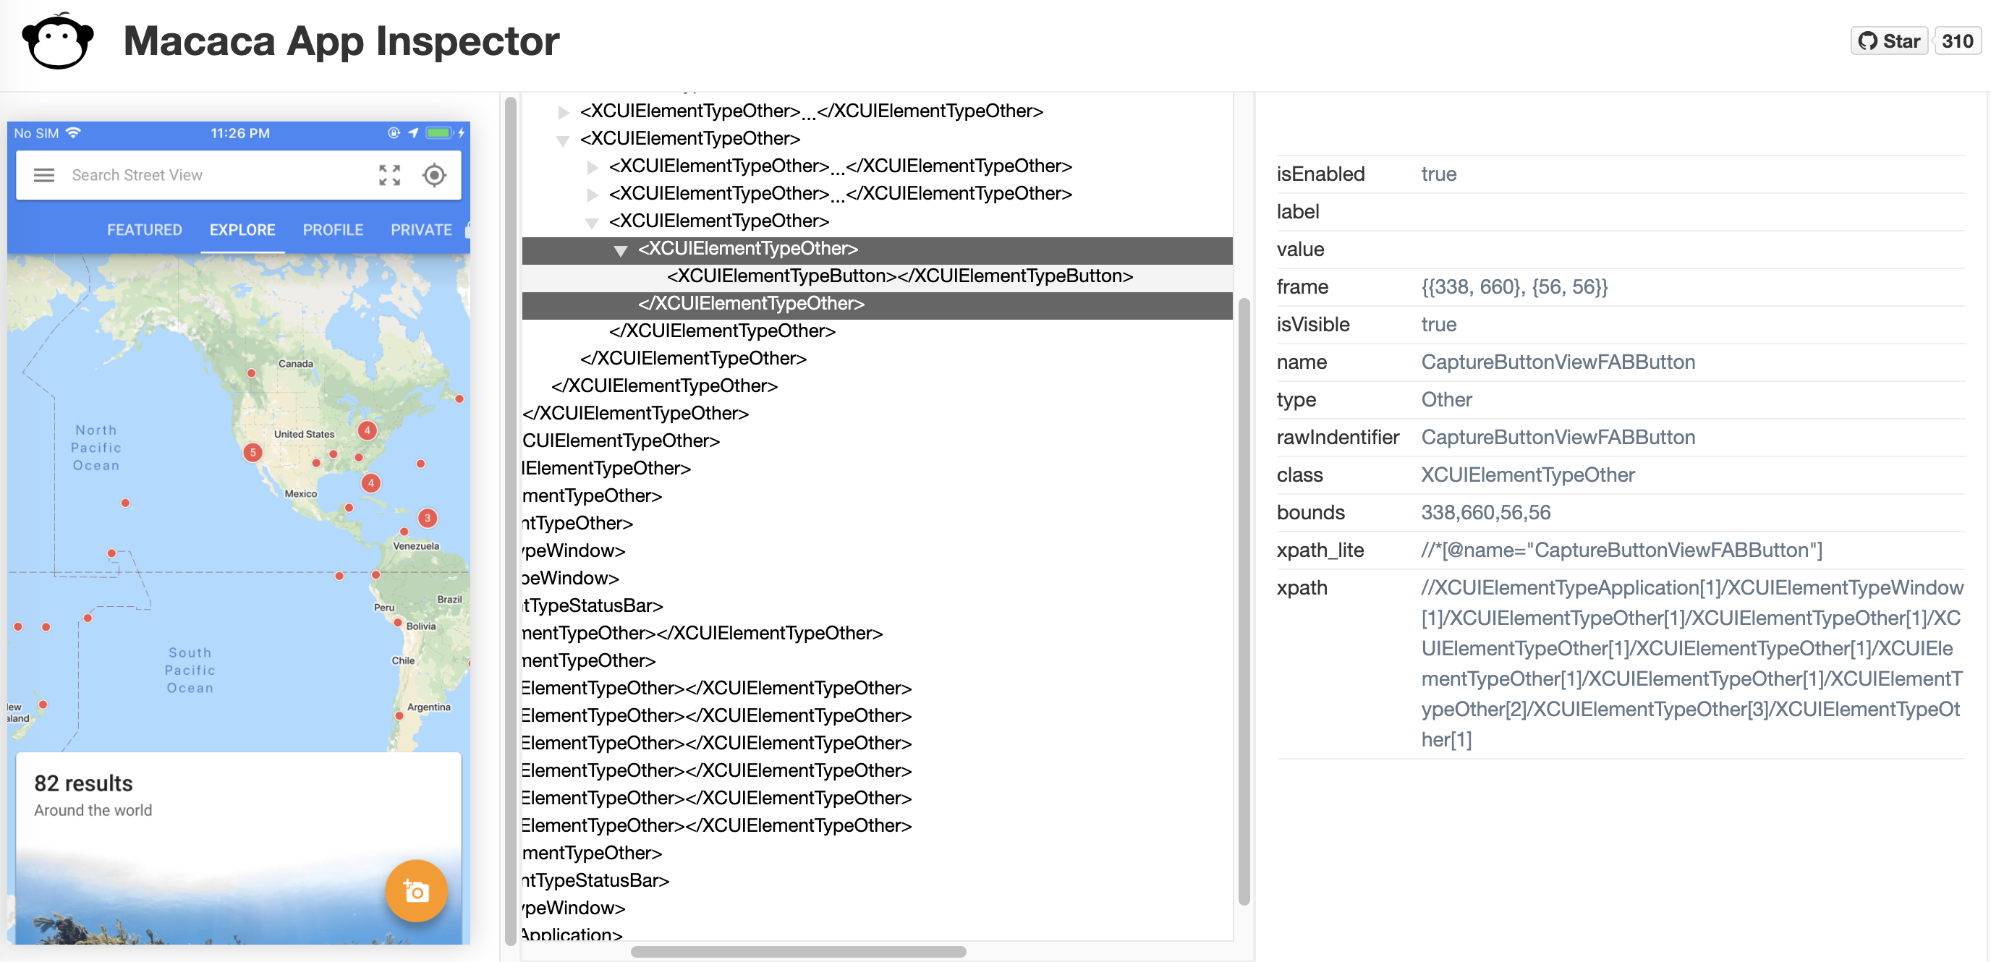Tap the red cluster marker labeled 5
Image resolution: width=1991 pixels, height=962 pixels.
click(x=252, y=452)
